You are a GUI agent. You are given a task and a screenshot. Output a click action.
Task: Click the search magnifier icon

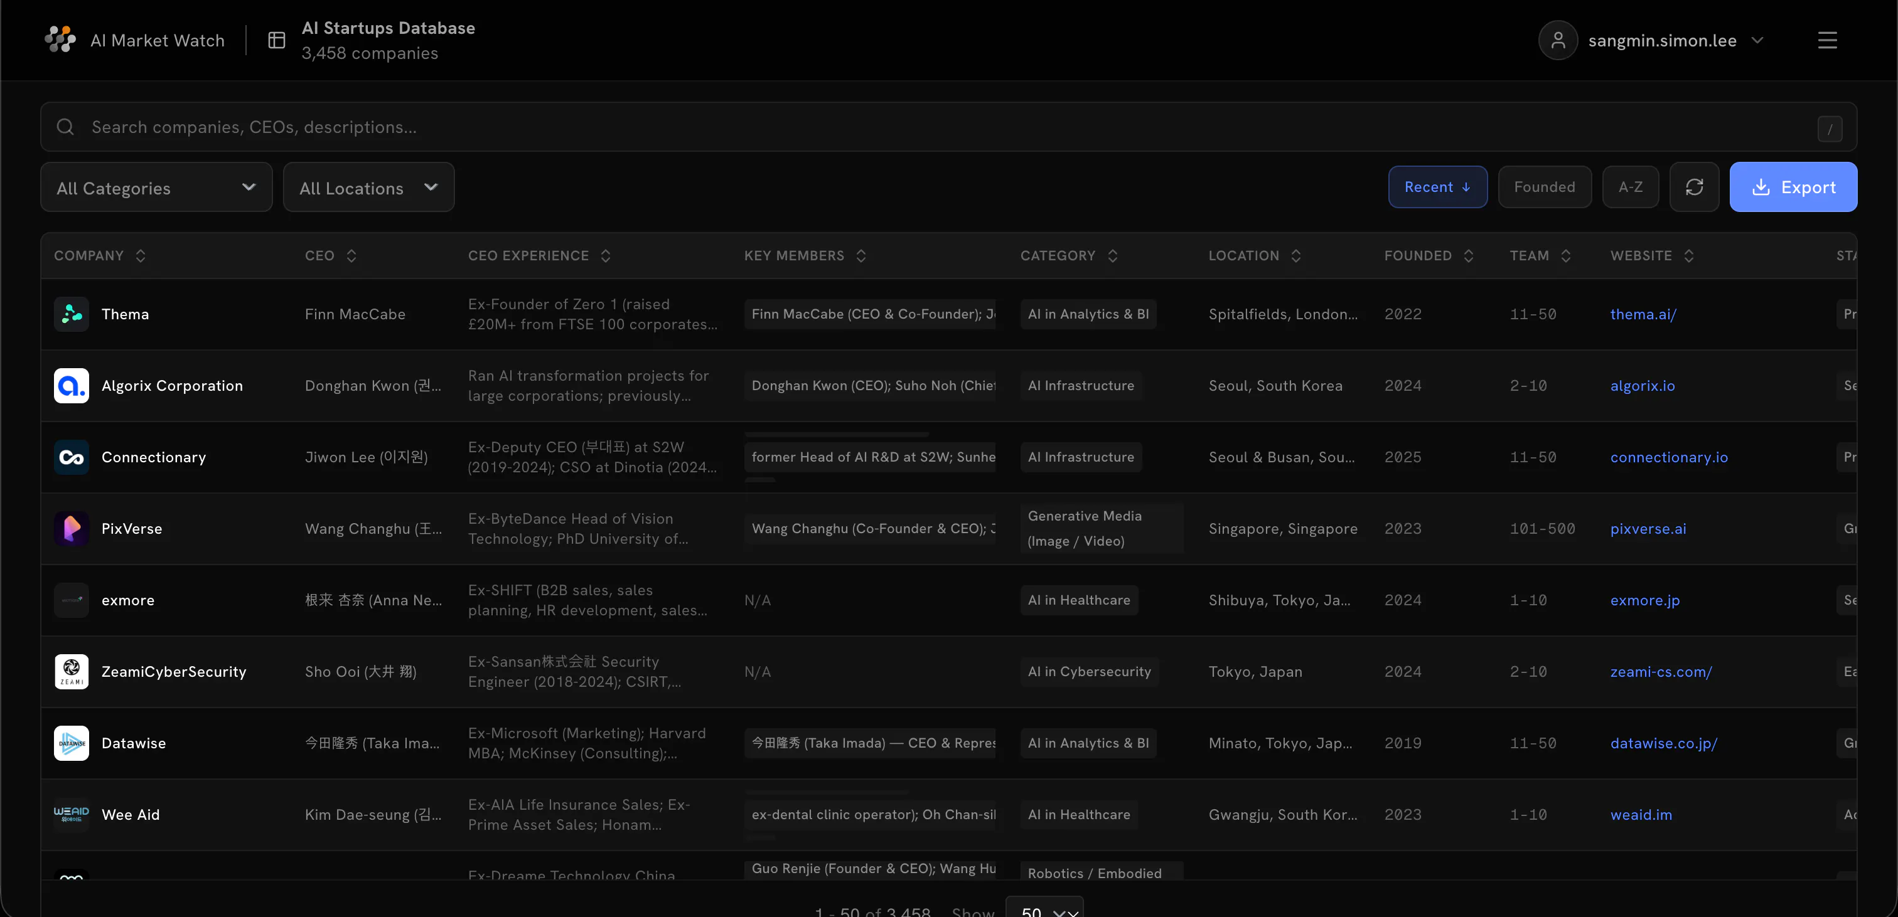(65, 127)
